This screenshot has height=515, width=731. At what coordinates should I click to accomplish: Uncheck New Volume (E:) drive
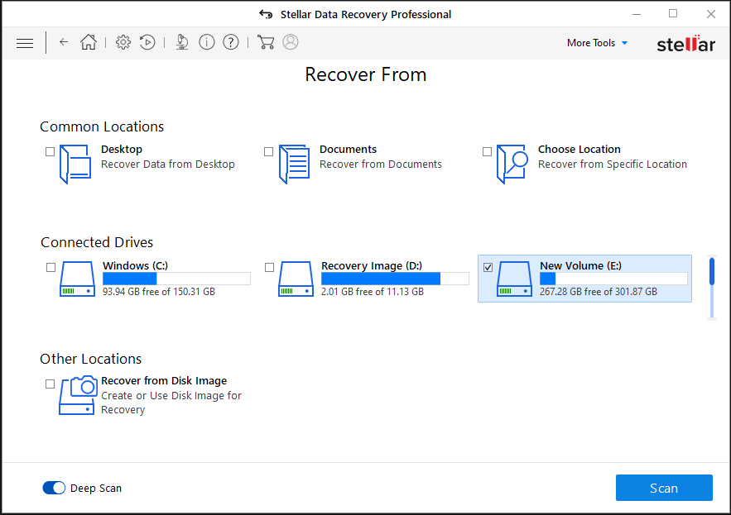pos(488,267)
